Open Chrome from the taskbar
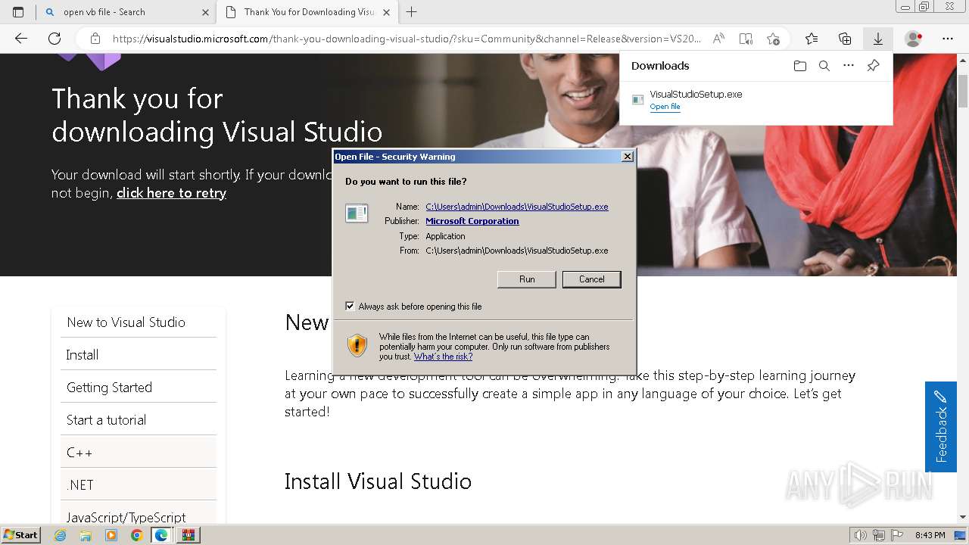This screenshot has width=969, height=545. (136, 535)
